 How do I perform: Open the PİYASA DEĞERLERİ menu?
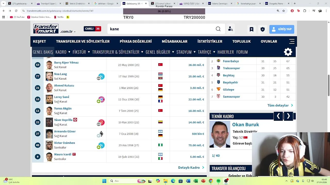coord(136,41)
